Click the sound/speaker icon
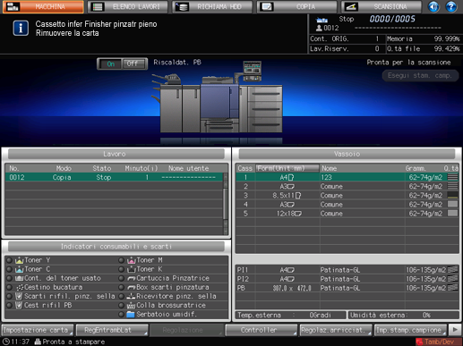463x346 pixels. 433,6
